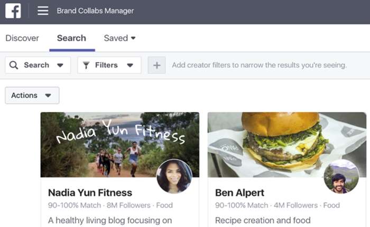This screenshot has width=370, height=227.
Task: Open Nadia Yun's profile picture
Action: (174, 176)
